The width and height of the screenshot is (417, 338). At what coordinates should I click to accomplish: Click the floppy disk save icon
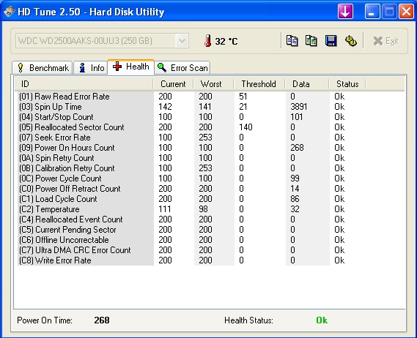coord(331,41)
